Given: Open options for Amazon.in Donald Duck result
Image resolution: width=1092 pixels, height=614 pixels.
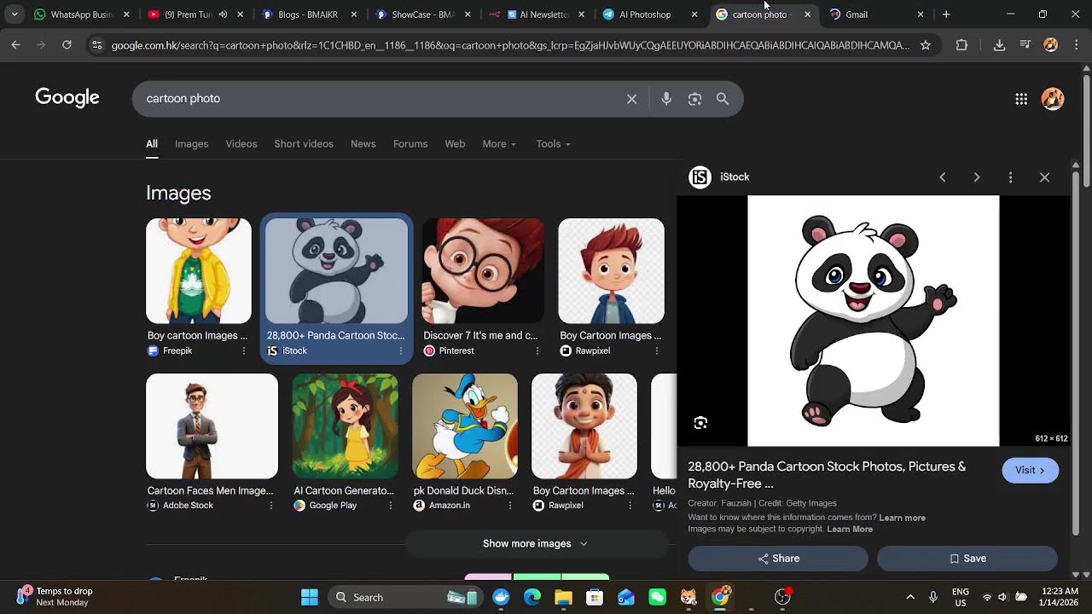Looking at the screenshot, I should coord(510,506).
